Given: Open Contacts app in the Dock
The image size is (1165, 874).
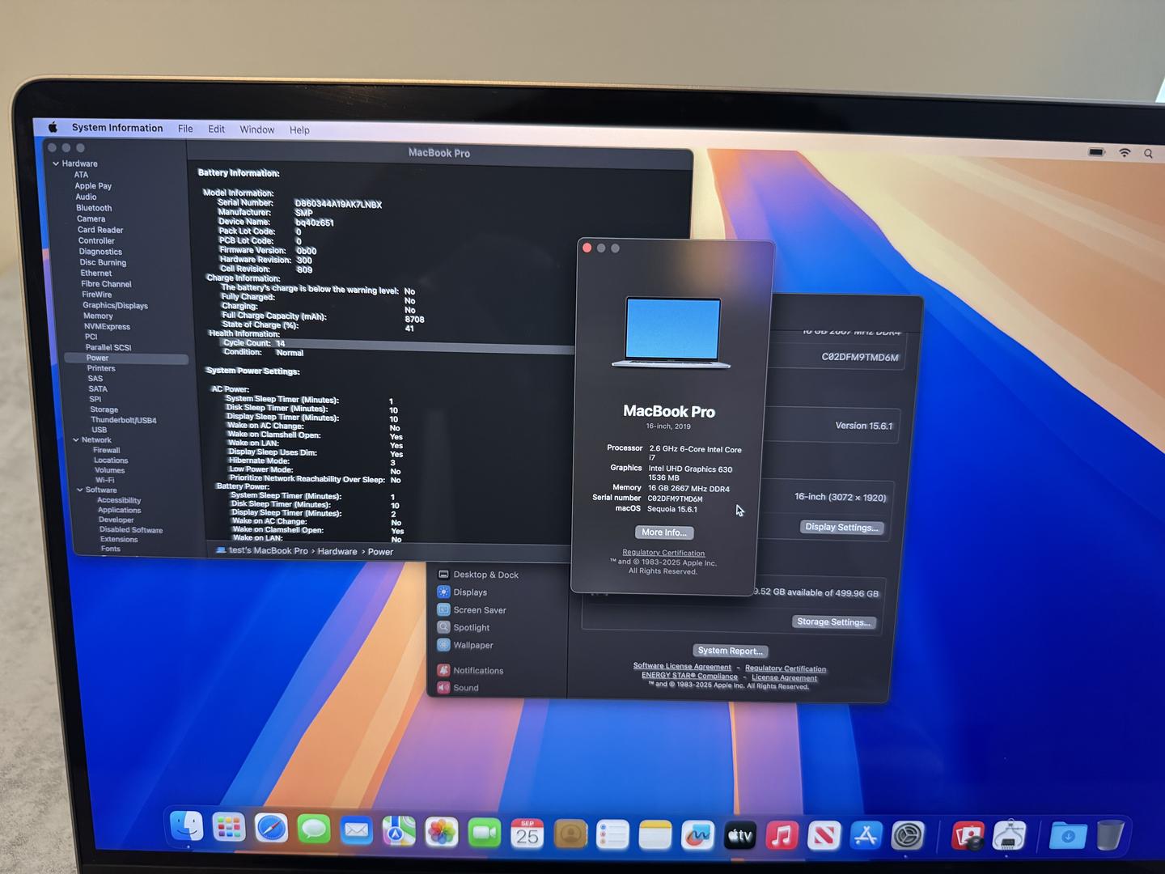Looking at the screenshot, I should click(570, 834).
